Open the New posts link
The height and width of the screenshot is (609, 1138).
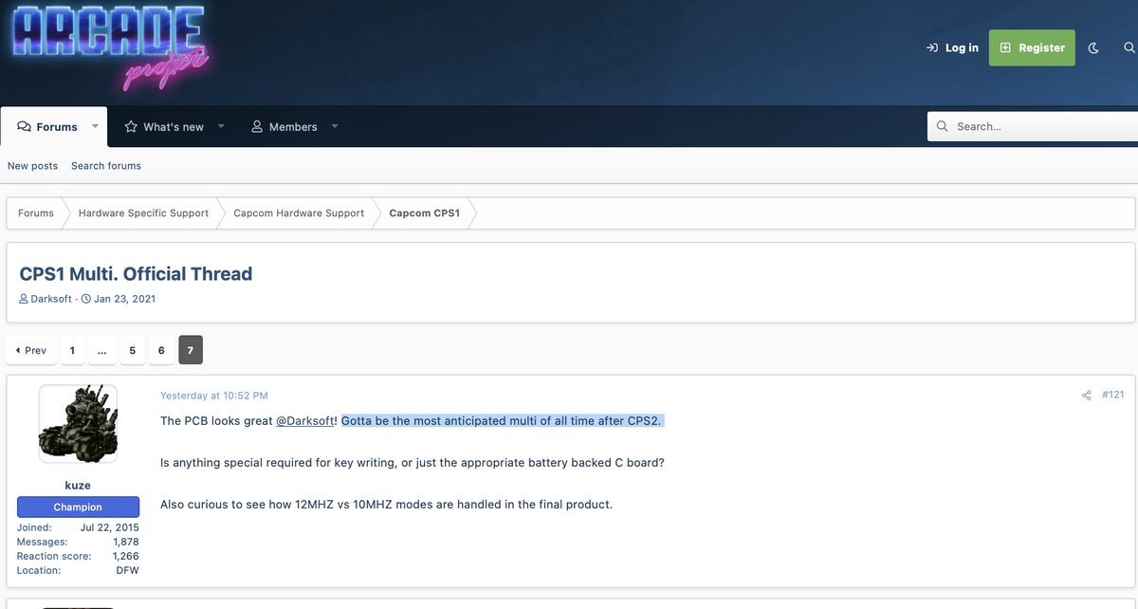point(32,165)
